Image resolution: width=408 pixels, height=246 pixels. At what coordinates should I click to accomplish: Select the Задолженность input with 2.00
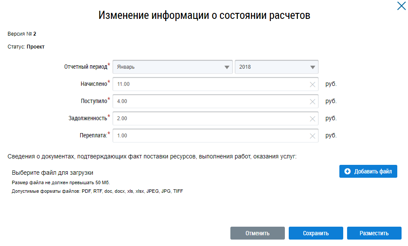coord(210,118)
